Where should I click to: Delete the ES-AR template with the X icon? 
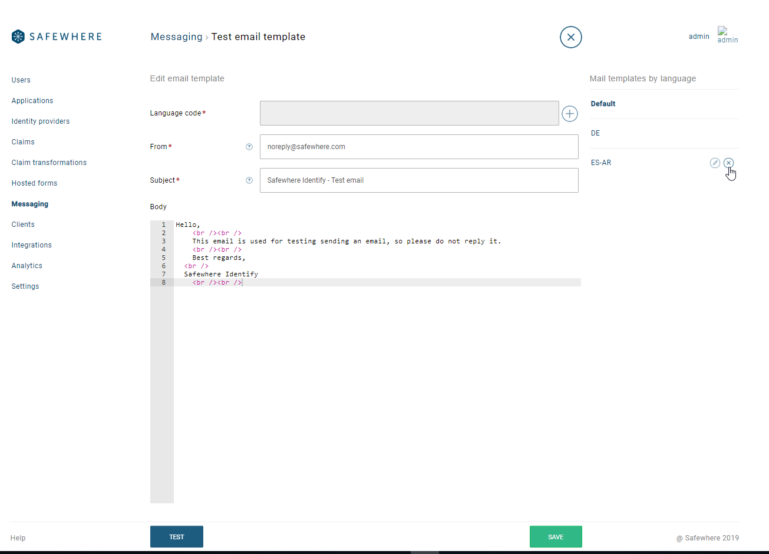[729, 163]
